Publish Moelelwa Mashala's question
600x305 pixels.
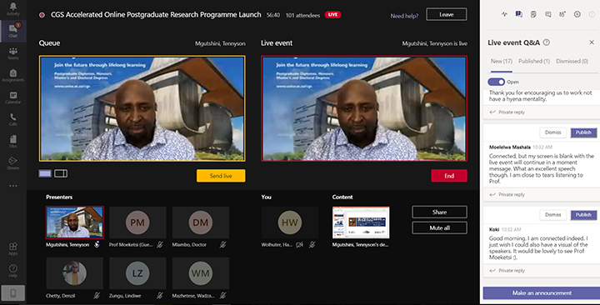583,132
